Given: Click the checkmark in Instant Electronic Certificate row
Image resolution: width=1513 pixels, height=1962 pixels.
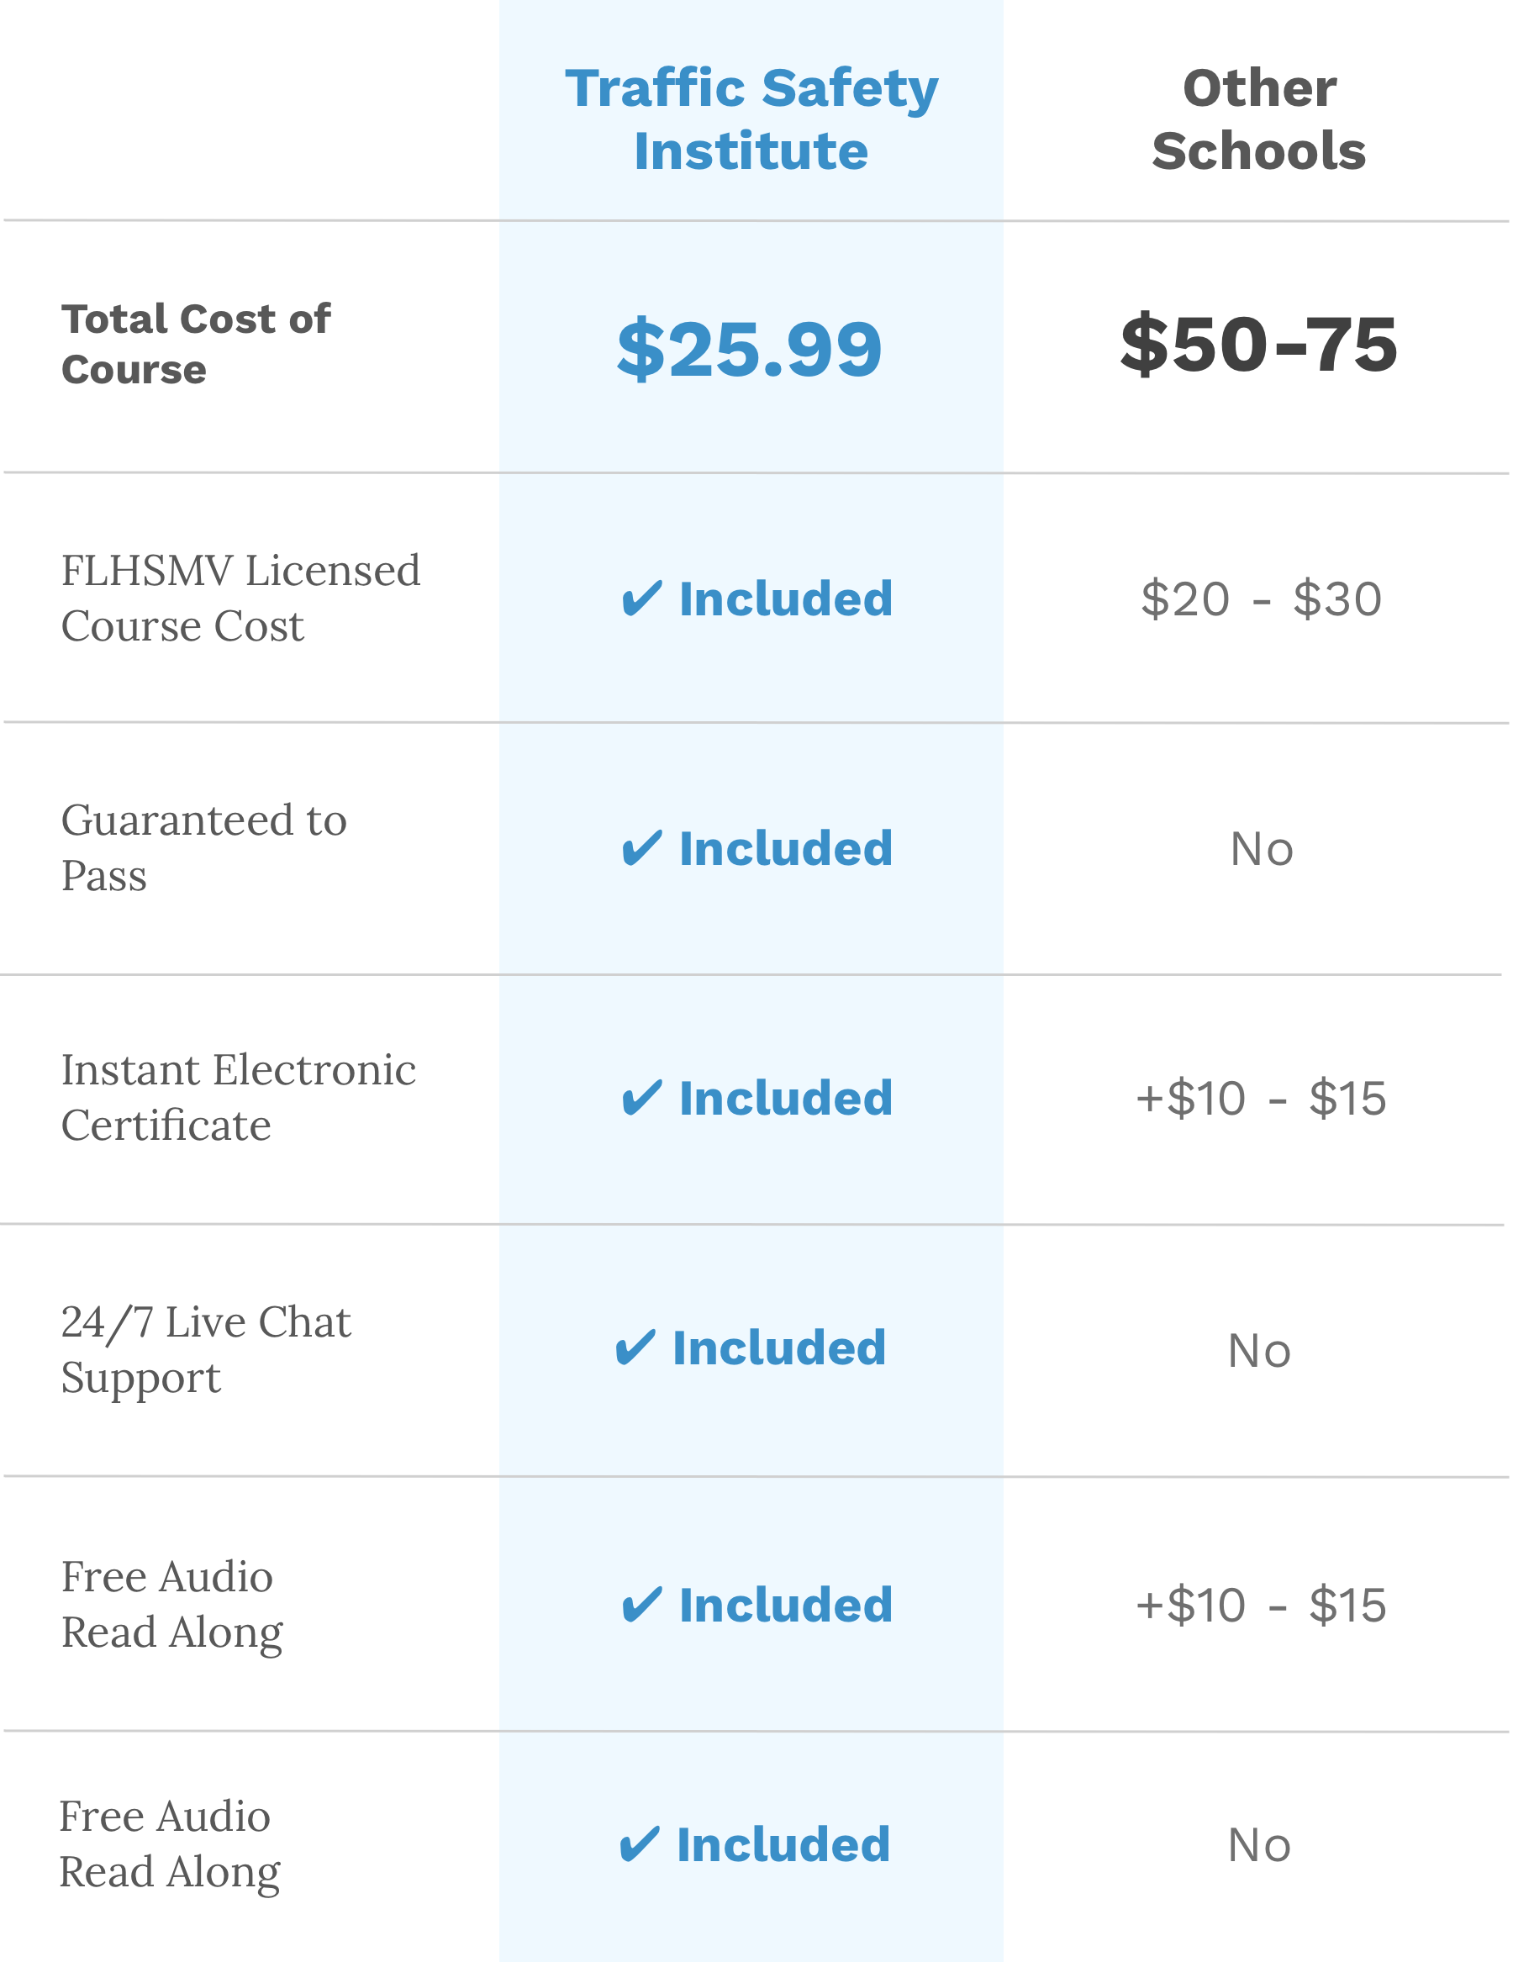Looking at the screenshot, I should tap(641, 1098).
